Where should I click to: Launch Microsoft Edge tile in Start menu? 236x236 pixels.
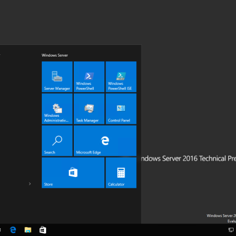click(105, 141)
